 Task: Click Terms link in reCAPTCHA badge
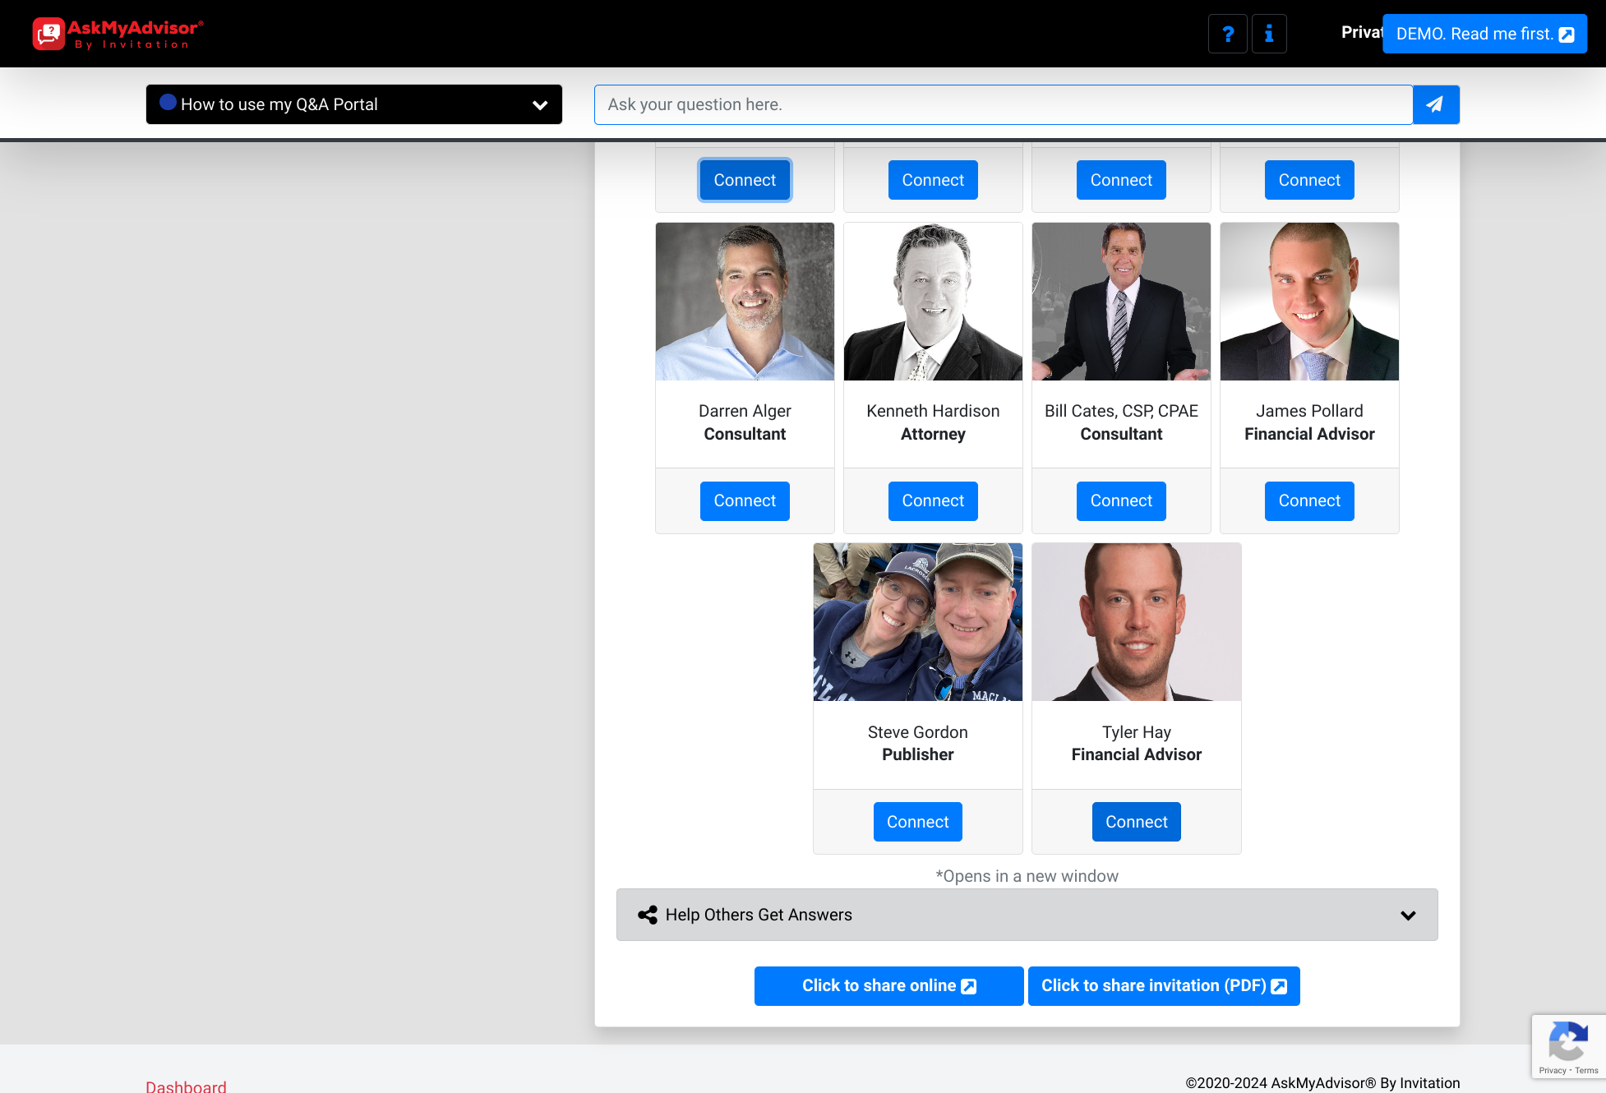point(1586,1070)
